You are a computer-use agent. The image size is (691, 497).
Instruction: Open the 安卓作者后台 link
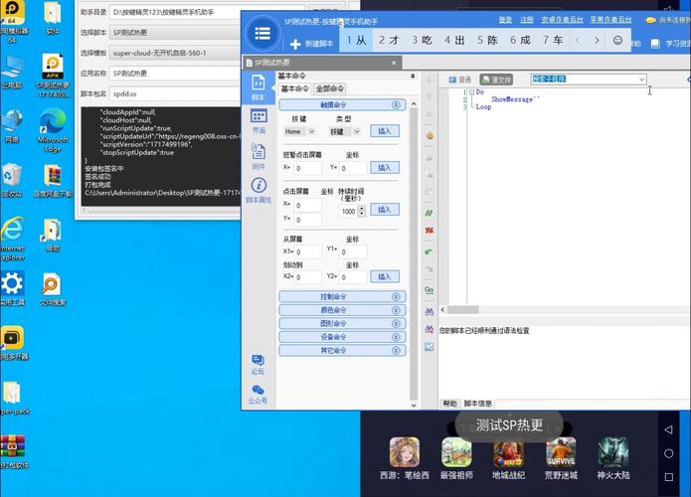pos(562,20)
